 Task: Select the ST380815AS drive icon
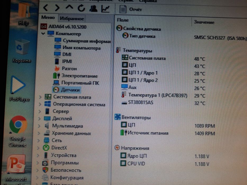(x=124, y=103)
